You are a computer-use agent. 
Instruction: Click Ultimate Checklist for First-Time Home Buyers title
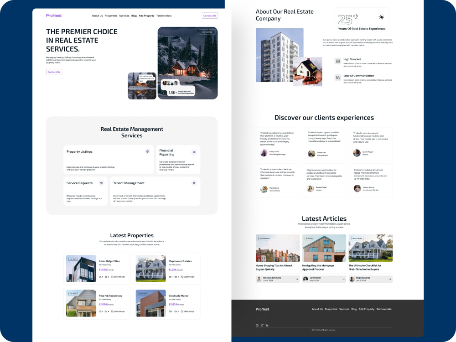pos(365,267)
